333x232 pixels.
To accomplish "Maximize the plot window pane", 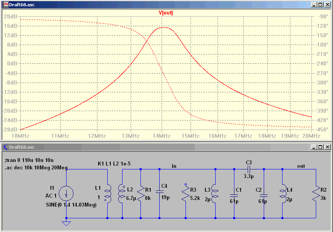I will (321, 4).
